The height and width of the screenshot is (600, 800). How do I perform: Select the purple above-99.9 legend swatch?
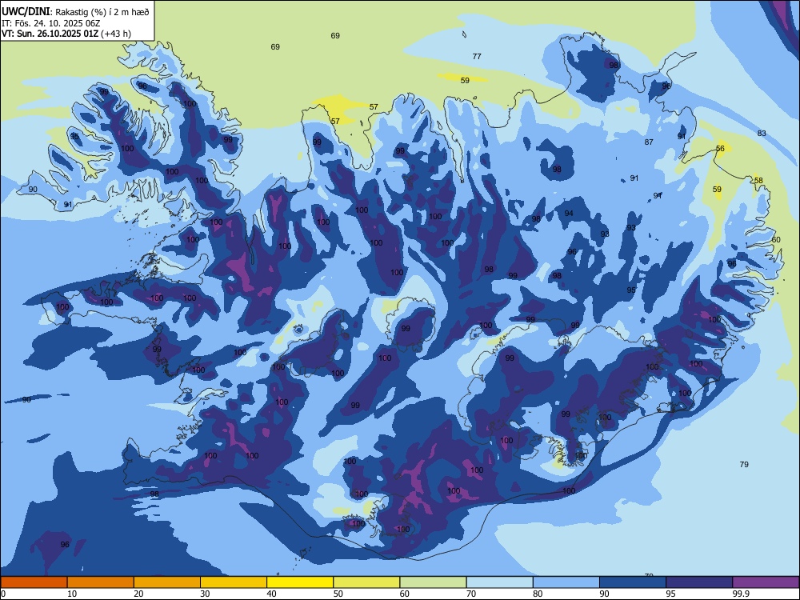[x=766, y=582]
